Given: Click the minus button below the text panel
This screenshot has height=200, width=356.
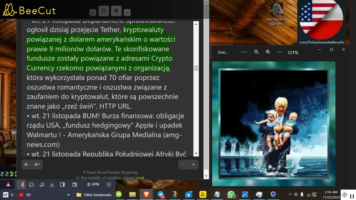Looking at the screenshot, I should pos(183,164).
